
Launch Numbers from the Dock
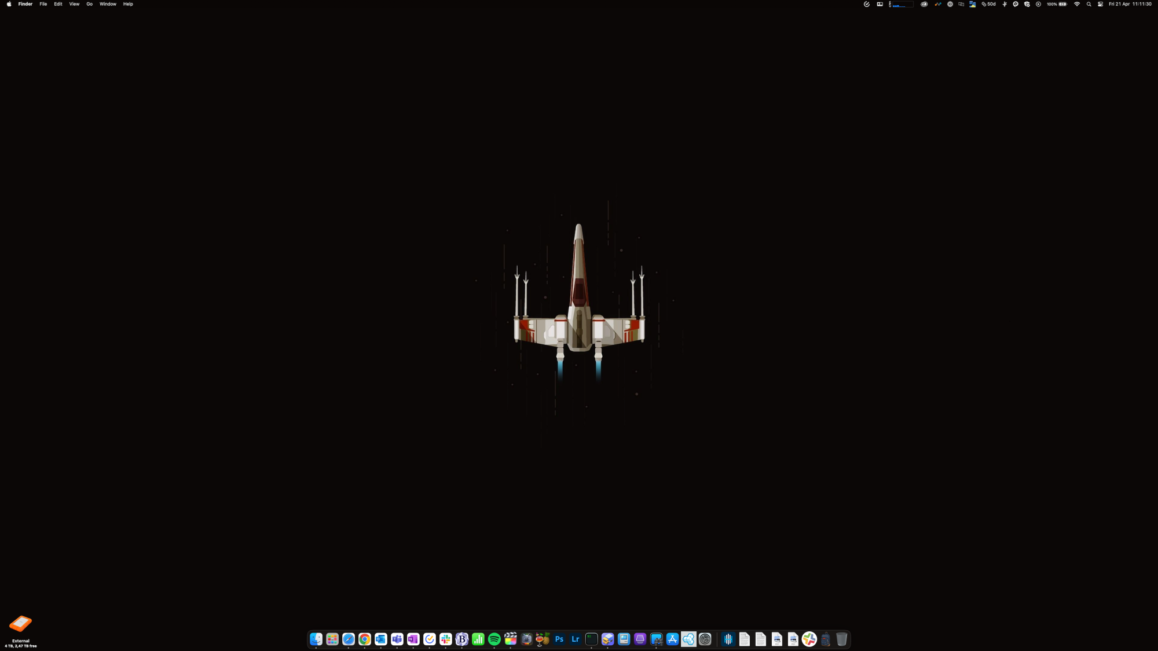click(x=478, y=639)
